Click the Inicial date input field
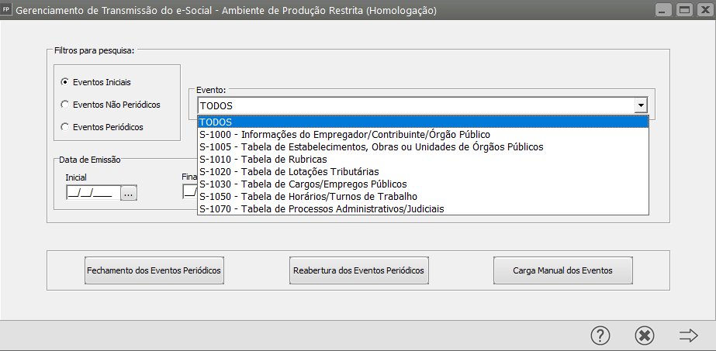The width and height of the screenshot is (716, 351). [91, 194]
